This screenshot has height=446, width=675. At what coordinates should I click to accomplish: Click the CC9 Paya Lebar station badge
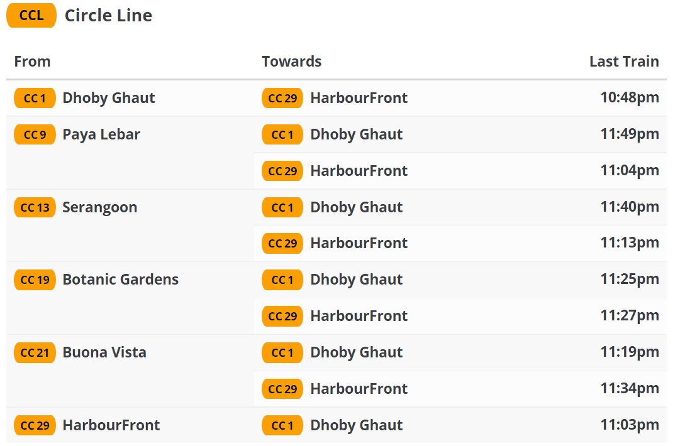[x=35, y=134]
